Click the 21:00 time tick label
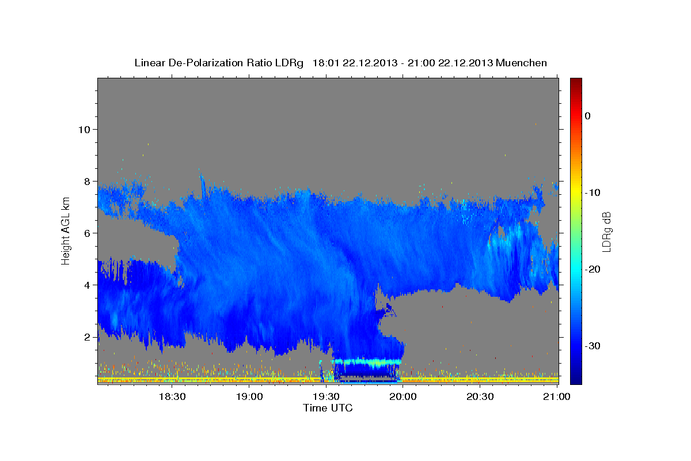Screen dimensions: 691x461 coord(557,396)
